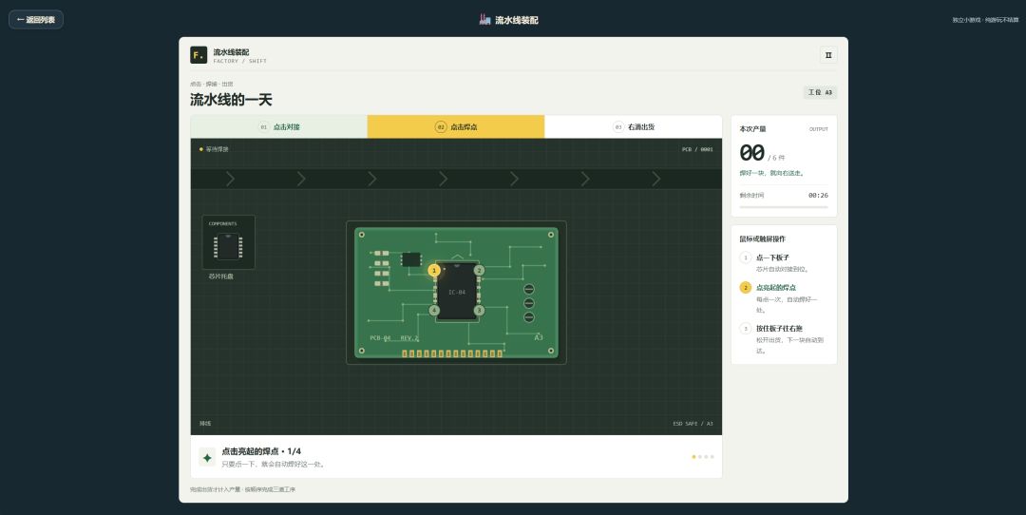The height and width of the screenshot is (515, 1026).
Task: Click the A3 marking on the PCB
Action: (539, 337)
